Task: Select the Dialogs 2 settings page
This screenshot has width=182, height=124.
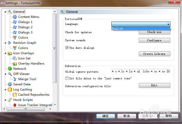Action: pos(25,27)
